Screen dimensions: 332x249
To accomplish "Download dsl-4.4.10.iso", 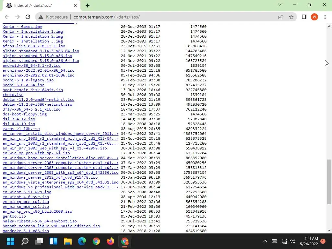I will pos(19,124).
